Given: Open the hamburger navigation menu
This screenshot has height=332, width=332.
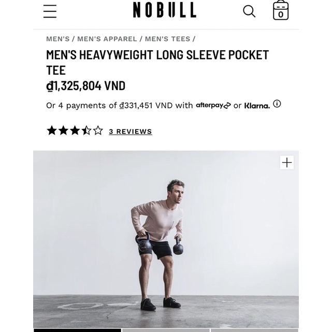Looking at the screenshot, I should point(50,11).
